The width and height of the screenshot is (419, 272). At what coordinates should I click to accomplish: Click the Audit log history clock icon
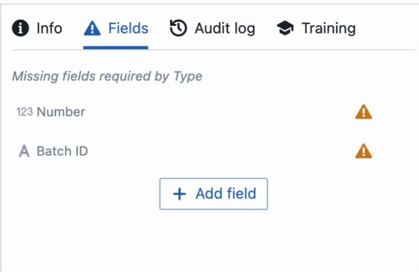coord(178,28)
